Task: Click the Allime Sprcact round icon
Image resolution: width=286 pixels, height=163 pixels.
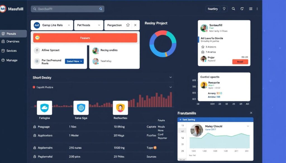Action: [x=37, y=50]
